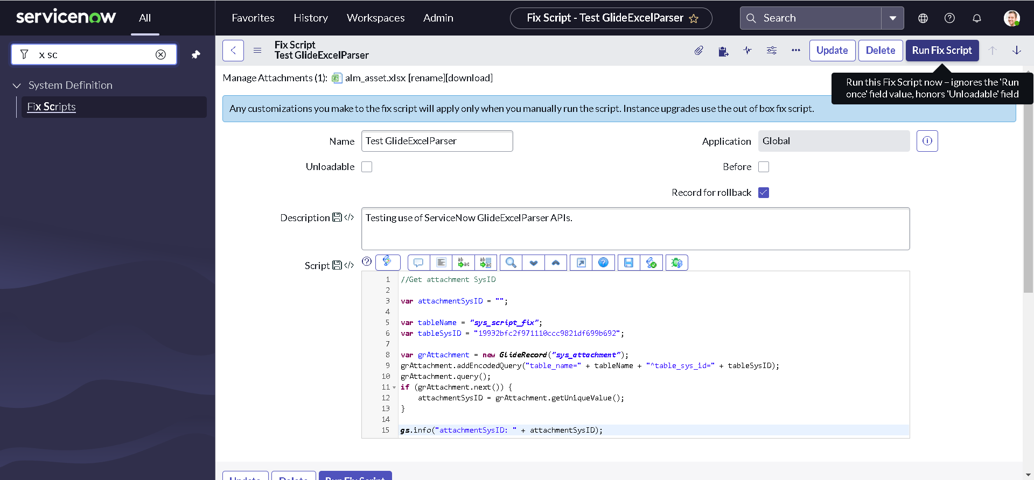The image size is (1034, 480).
Task: Click the Description field save icon
Action: click(x=337, y=217)
